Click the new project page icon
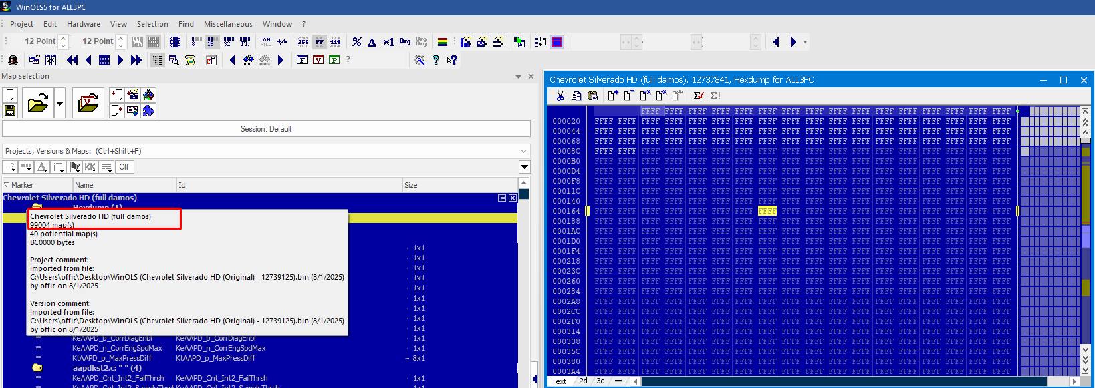The width and height of the screenshot is (1095, 388). pos(10,95)
